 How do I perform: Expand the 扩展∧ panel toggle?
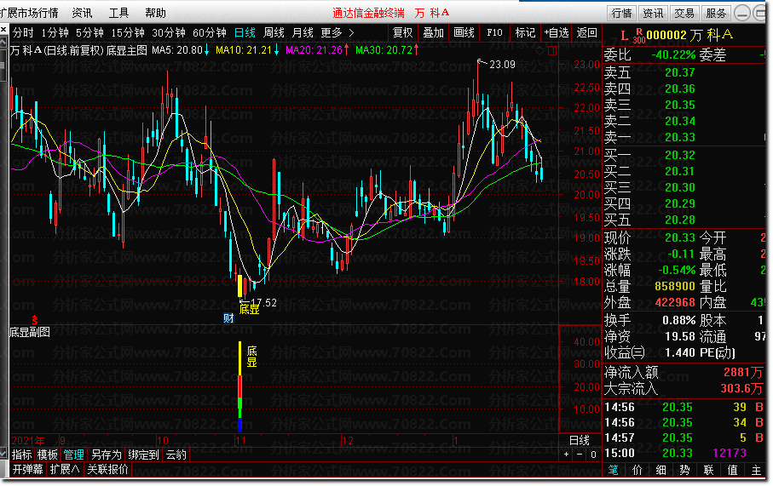click(65, 469)
